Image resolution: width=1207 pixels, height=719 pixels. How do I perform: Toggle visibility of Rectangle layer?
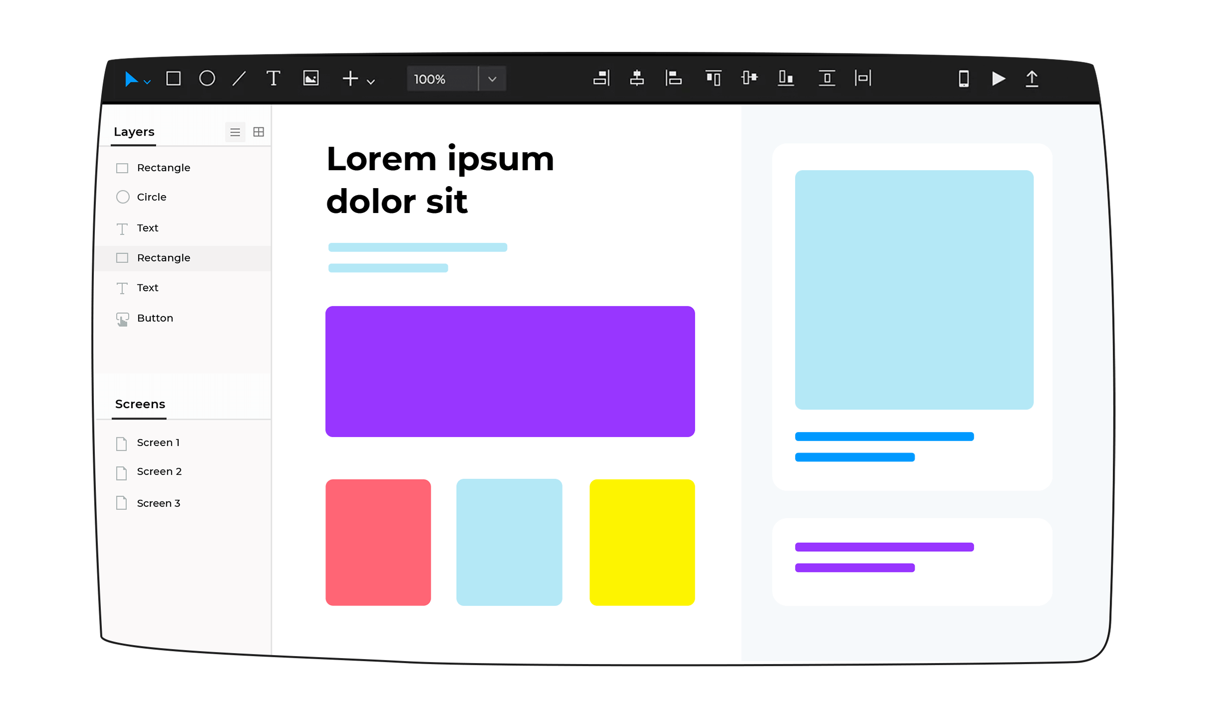[122, 168]
